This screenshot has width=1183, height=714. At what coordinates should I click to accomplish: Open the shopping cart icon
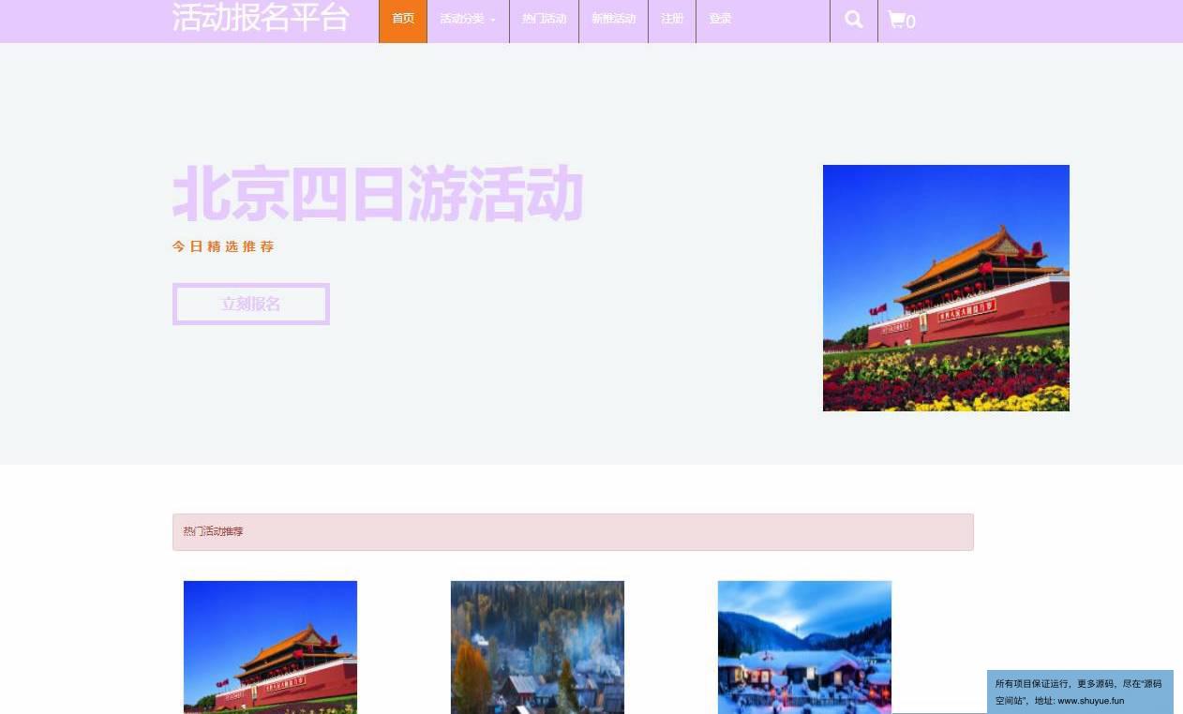[901, 21]
